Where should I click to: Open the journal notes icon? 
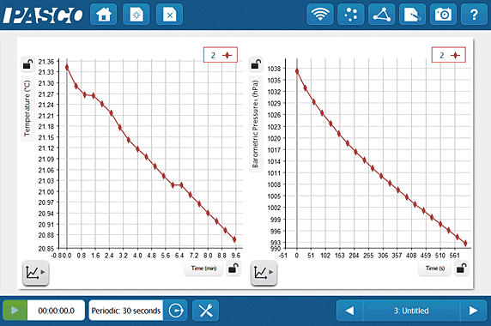(412, 15)
